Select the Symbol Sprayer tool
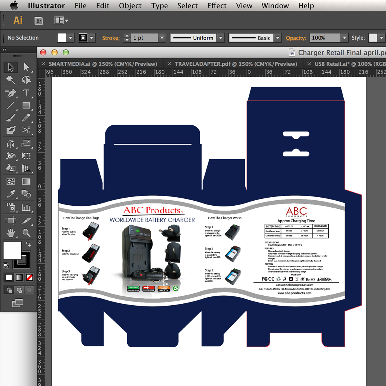Screen dimensions: 386x386 point(11,207)
